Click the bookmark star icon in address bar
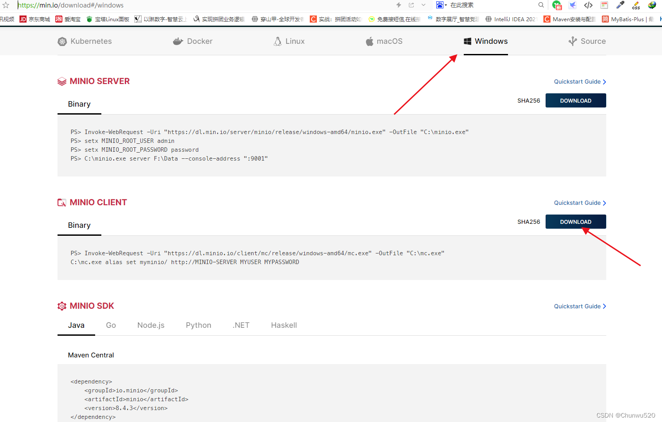Image resolution: width=662 pixels, height=422 pixels. (x=6, y=5)
